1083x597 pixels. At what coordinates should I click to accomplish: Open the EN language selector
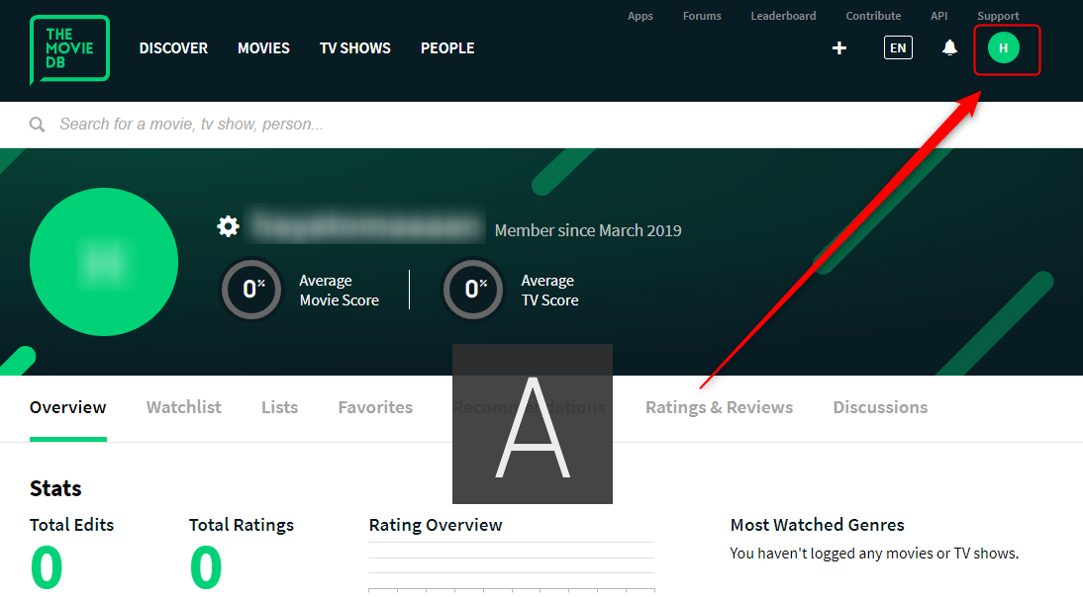pos(898,47)
